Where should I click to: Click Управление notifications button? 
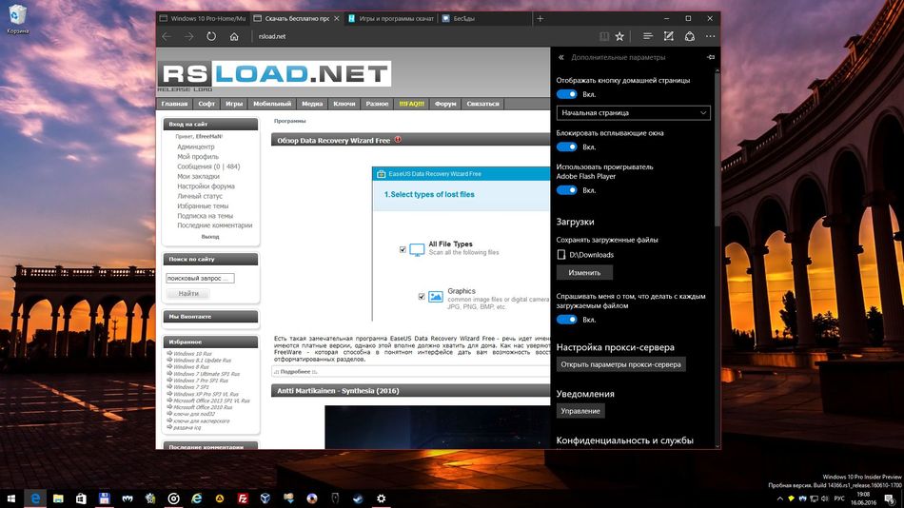[x=580, y=411]
